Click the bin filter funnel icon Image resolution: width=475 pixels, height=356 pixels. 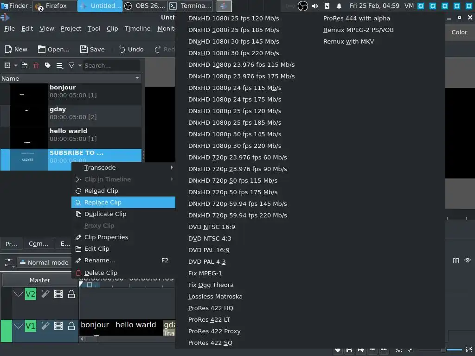coord(71,65)
